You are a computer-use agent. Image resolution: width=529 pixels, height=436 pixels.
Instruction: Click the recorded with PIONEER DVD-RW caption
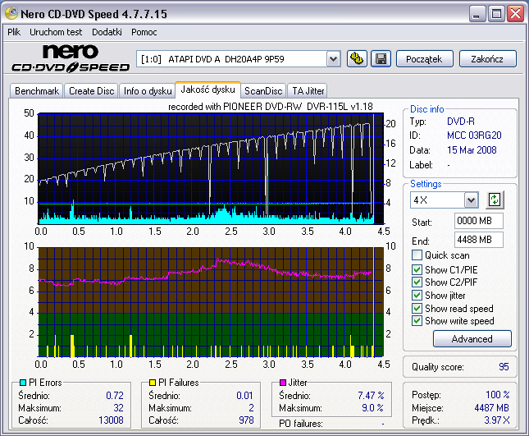coord(271,107)
